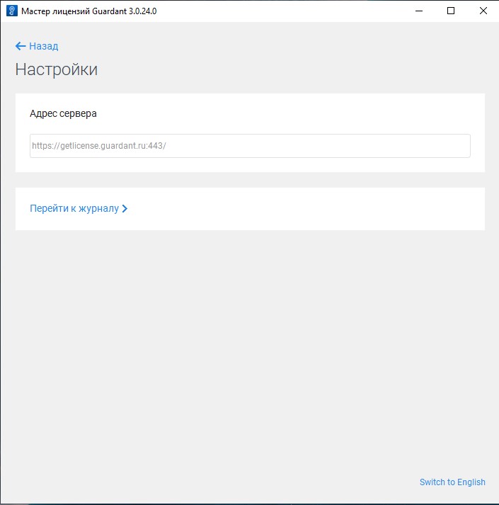Minimize the Guardant license wizard window
499x505 pixels.
coord(419,11)
